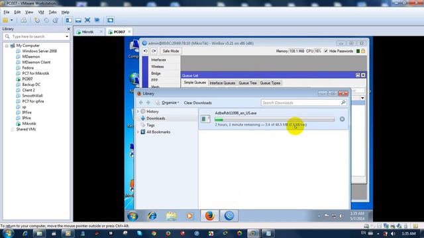Click the Search Downloads magnifier icon
The image size is (424, 238).
[343, 102]
